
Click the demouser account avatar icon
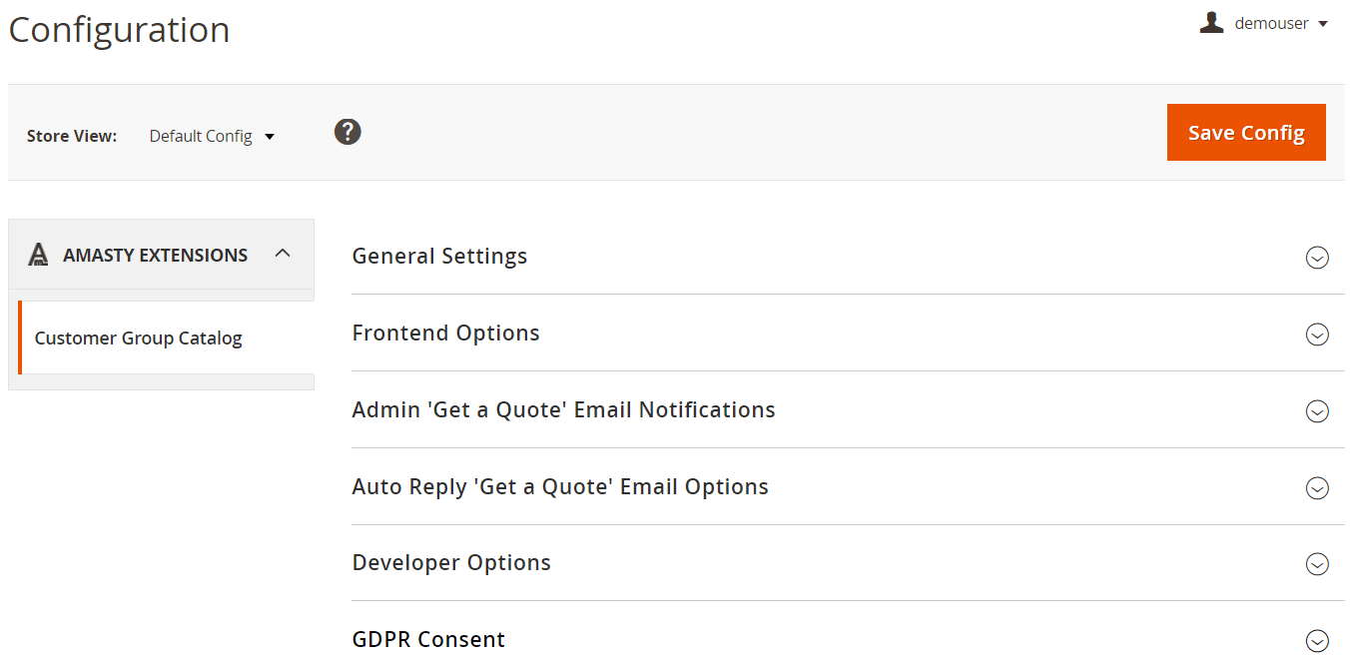[x=1211, y=23]
